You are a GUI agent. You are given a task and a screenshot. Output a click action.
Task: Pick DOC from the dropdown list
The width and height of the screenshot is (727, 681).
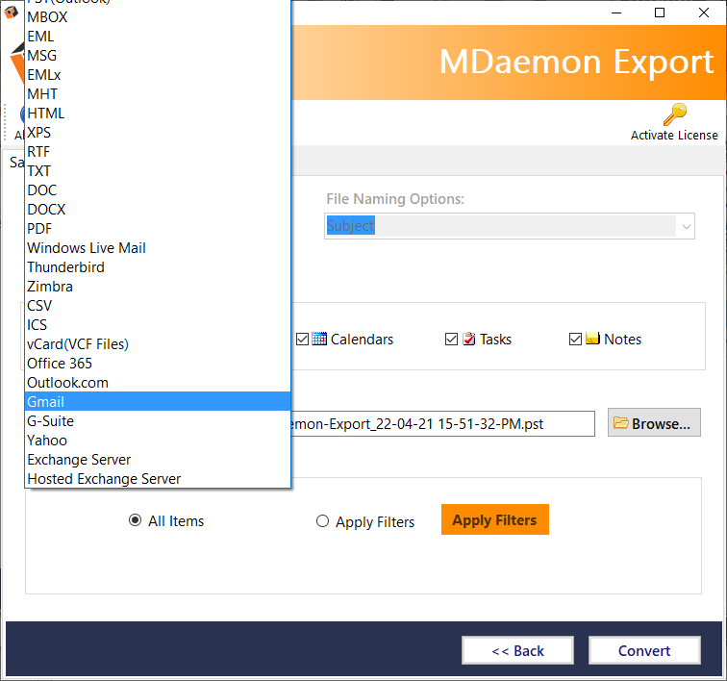158,190
